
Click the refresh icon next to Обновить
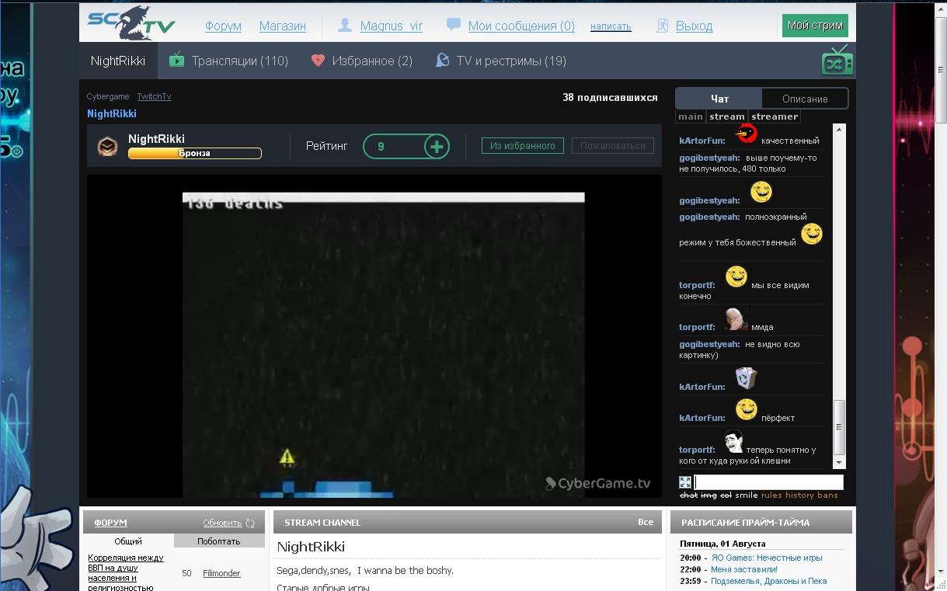[x=250, y=523]
